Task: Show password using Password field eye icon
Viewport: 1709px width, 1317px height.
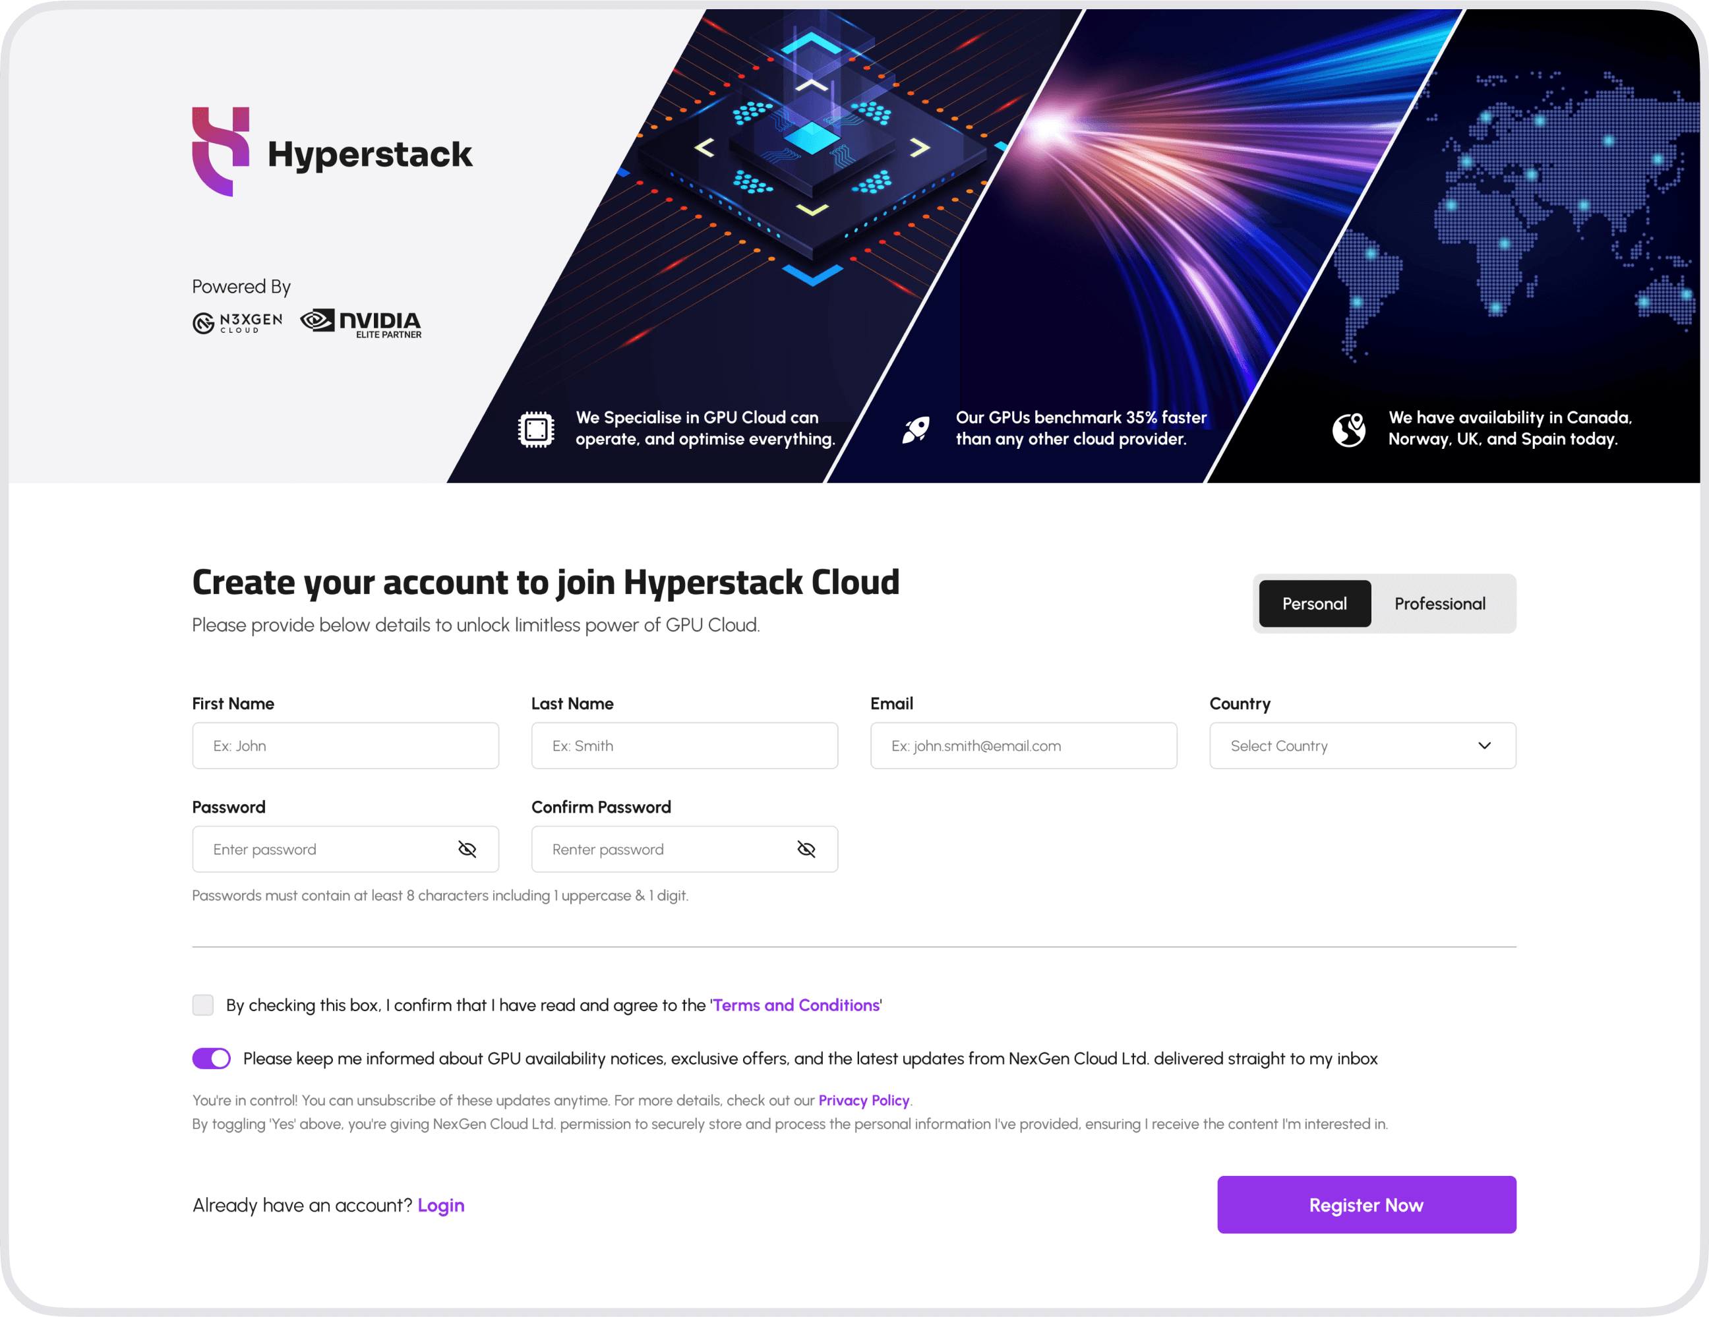Action: click(x=467, y=849)
